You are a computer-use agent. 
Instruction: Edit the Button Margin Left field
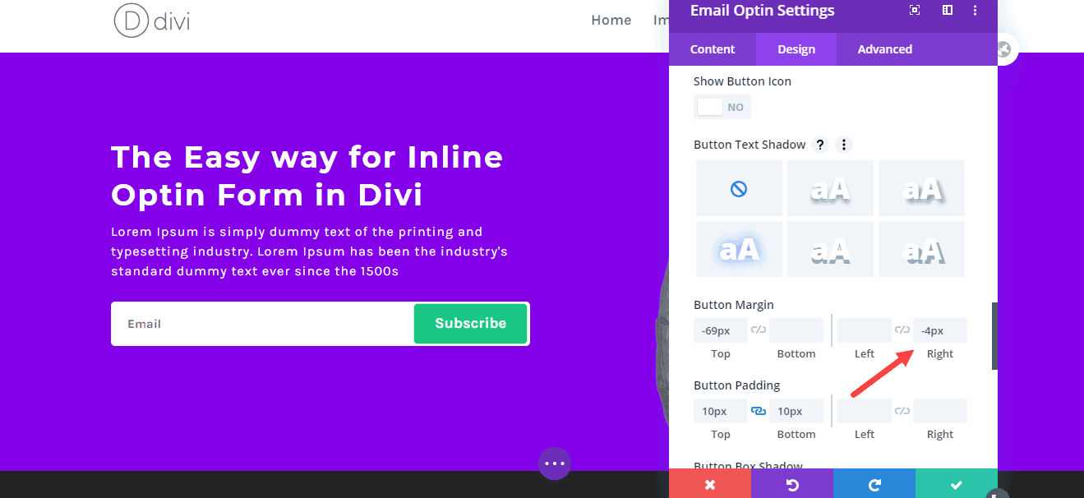pos(865,330)
